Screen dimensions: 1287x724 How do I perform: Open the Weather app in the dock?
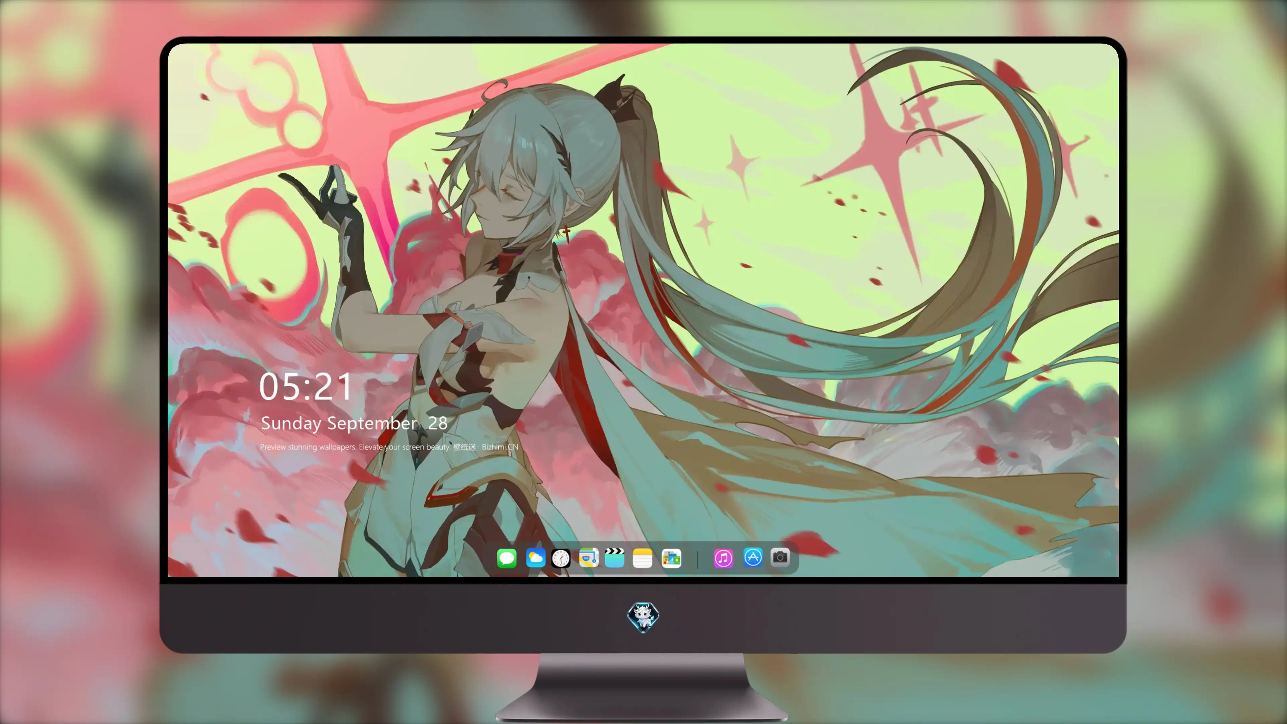(535, 558)
